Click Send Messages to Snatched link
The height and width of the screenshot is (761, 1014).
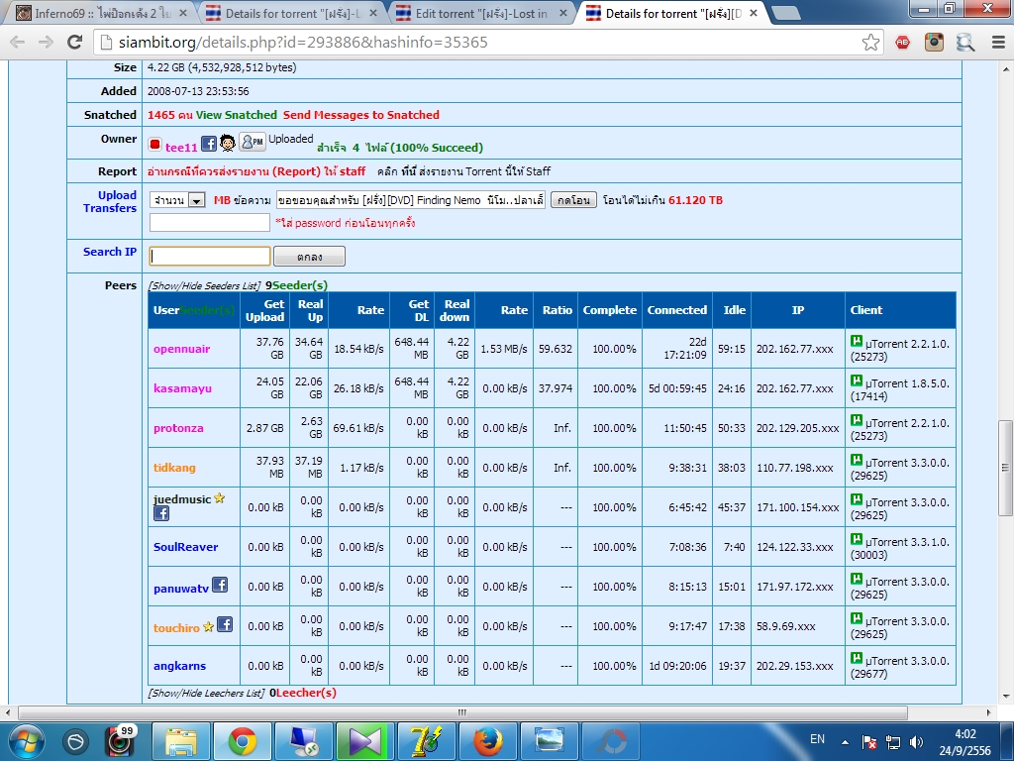coord(360,115)
